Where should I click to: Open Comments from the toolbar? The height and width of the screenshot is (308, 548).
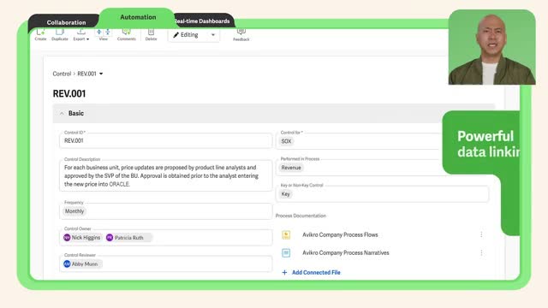(x=126, y=34)
